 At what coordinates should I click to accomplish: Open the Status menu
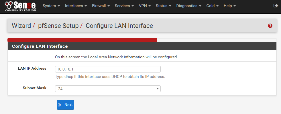pyautogui.click(x=164, y=6)
